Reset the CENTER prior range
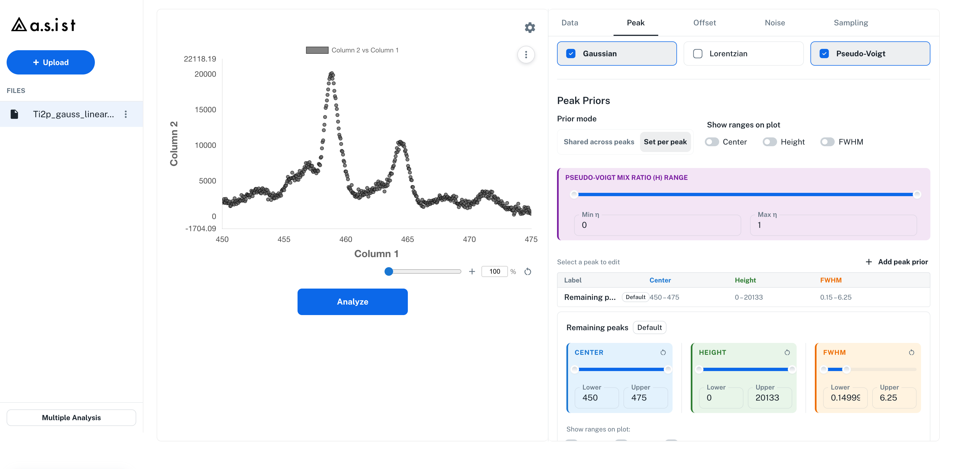 (x=663, y=352)
